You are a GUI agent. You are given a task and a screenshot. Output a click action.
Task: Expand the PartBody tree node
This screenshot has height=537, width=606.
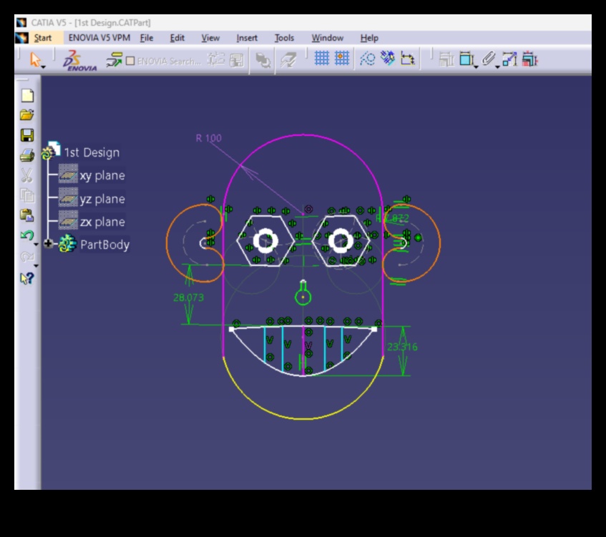pos(49,244)
